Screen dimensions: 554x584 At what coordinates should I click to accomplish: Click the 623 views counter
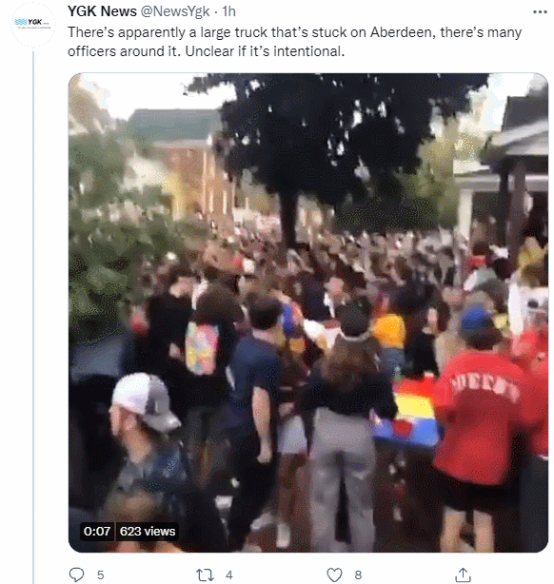148,531
